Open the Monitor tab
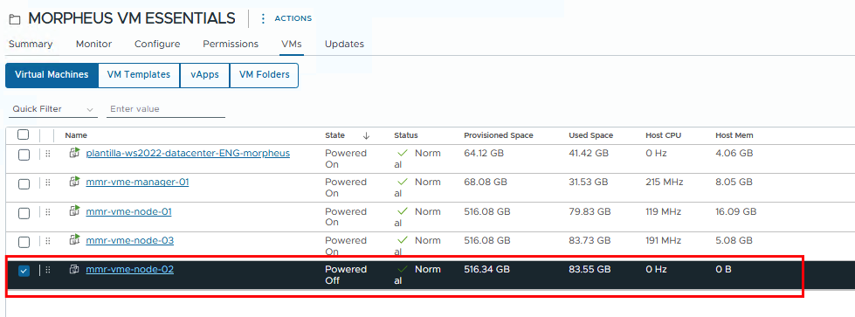855x317 pixels. coord(93,44)
